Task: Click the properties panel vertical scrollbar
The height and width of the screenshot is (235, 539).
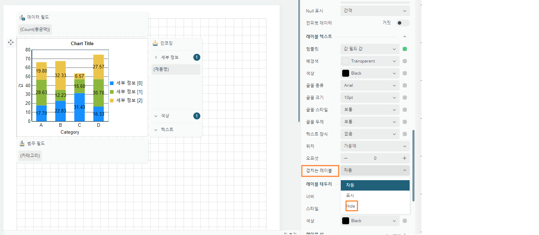Action: point(413,165)
